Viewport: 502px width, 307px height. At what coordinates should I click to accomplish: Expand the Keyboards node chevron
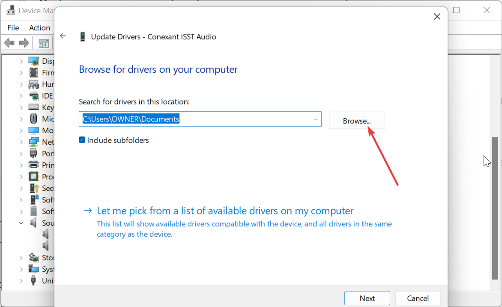coord(21,107)
